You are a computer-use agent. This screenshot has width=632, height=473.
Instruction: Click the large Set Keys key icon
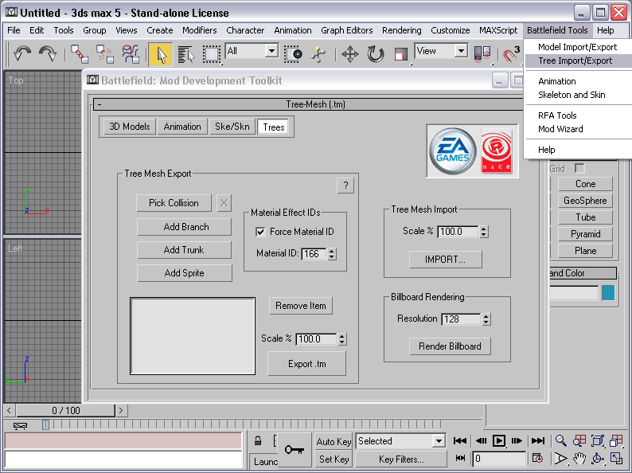click(295, 450)
